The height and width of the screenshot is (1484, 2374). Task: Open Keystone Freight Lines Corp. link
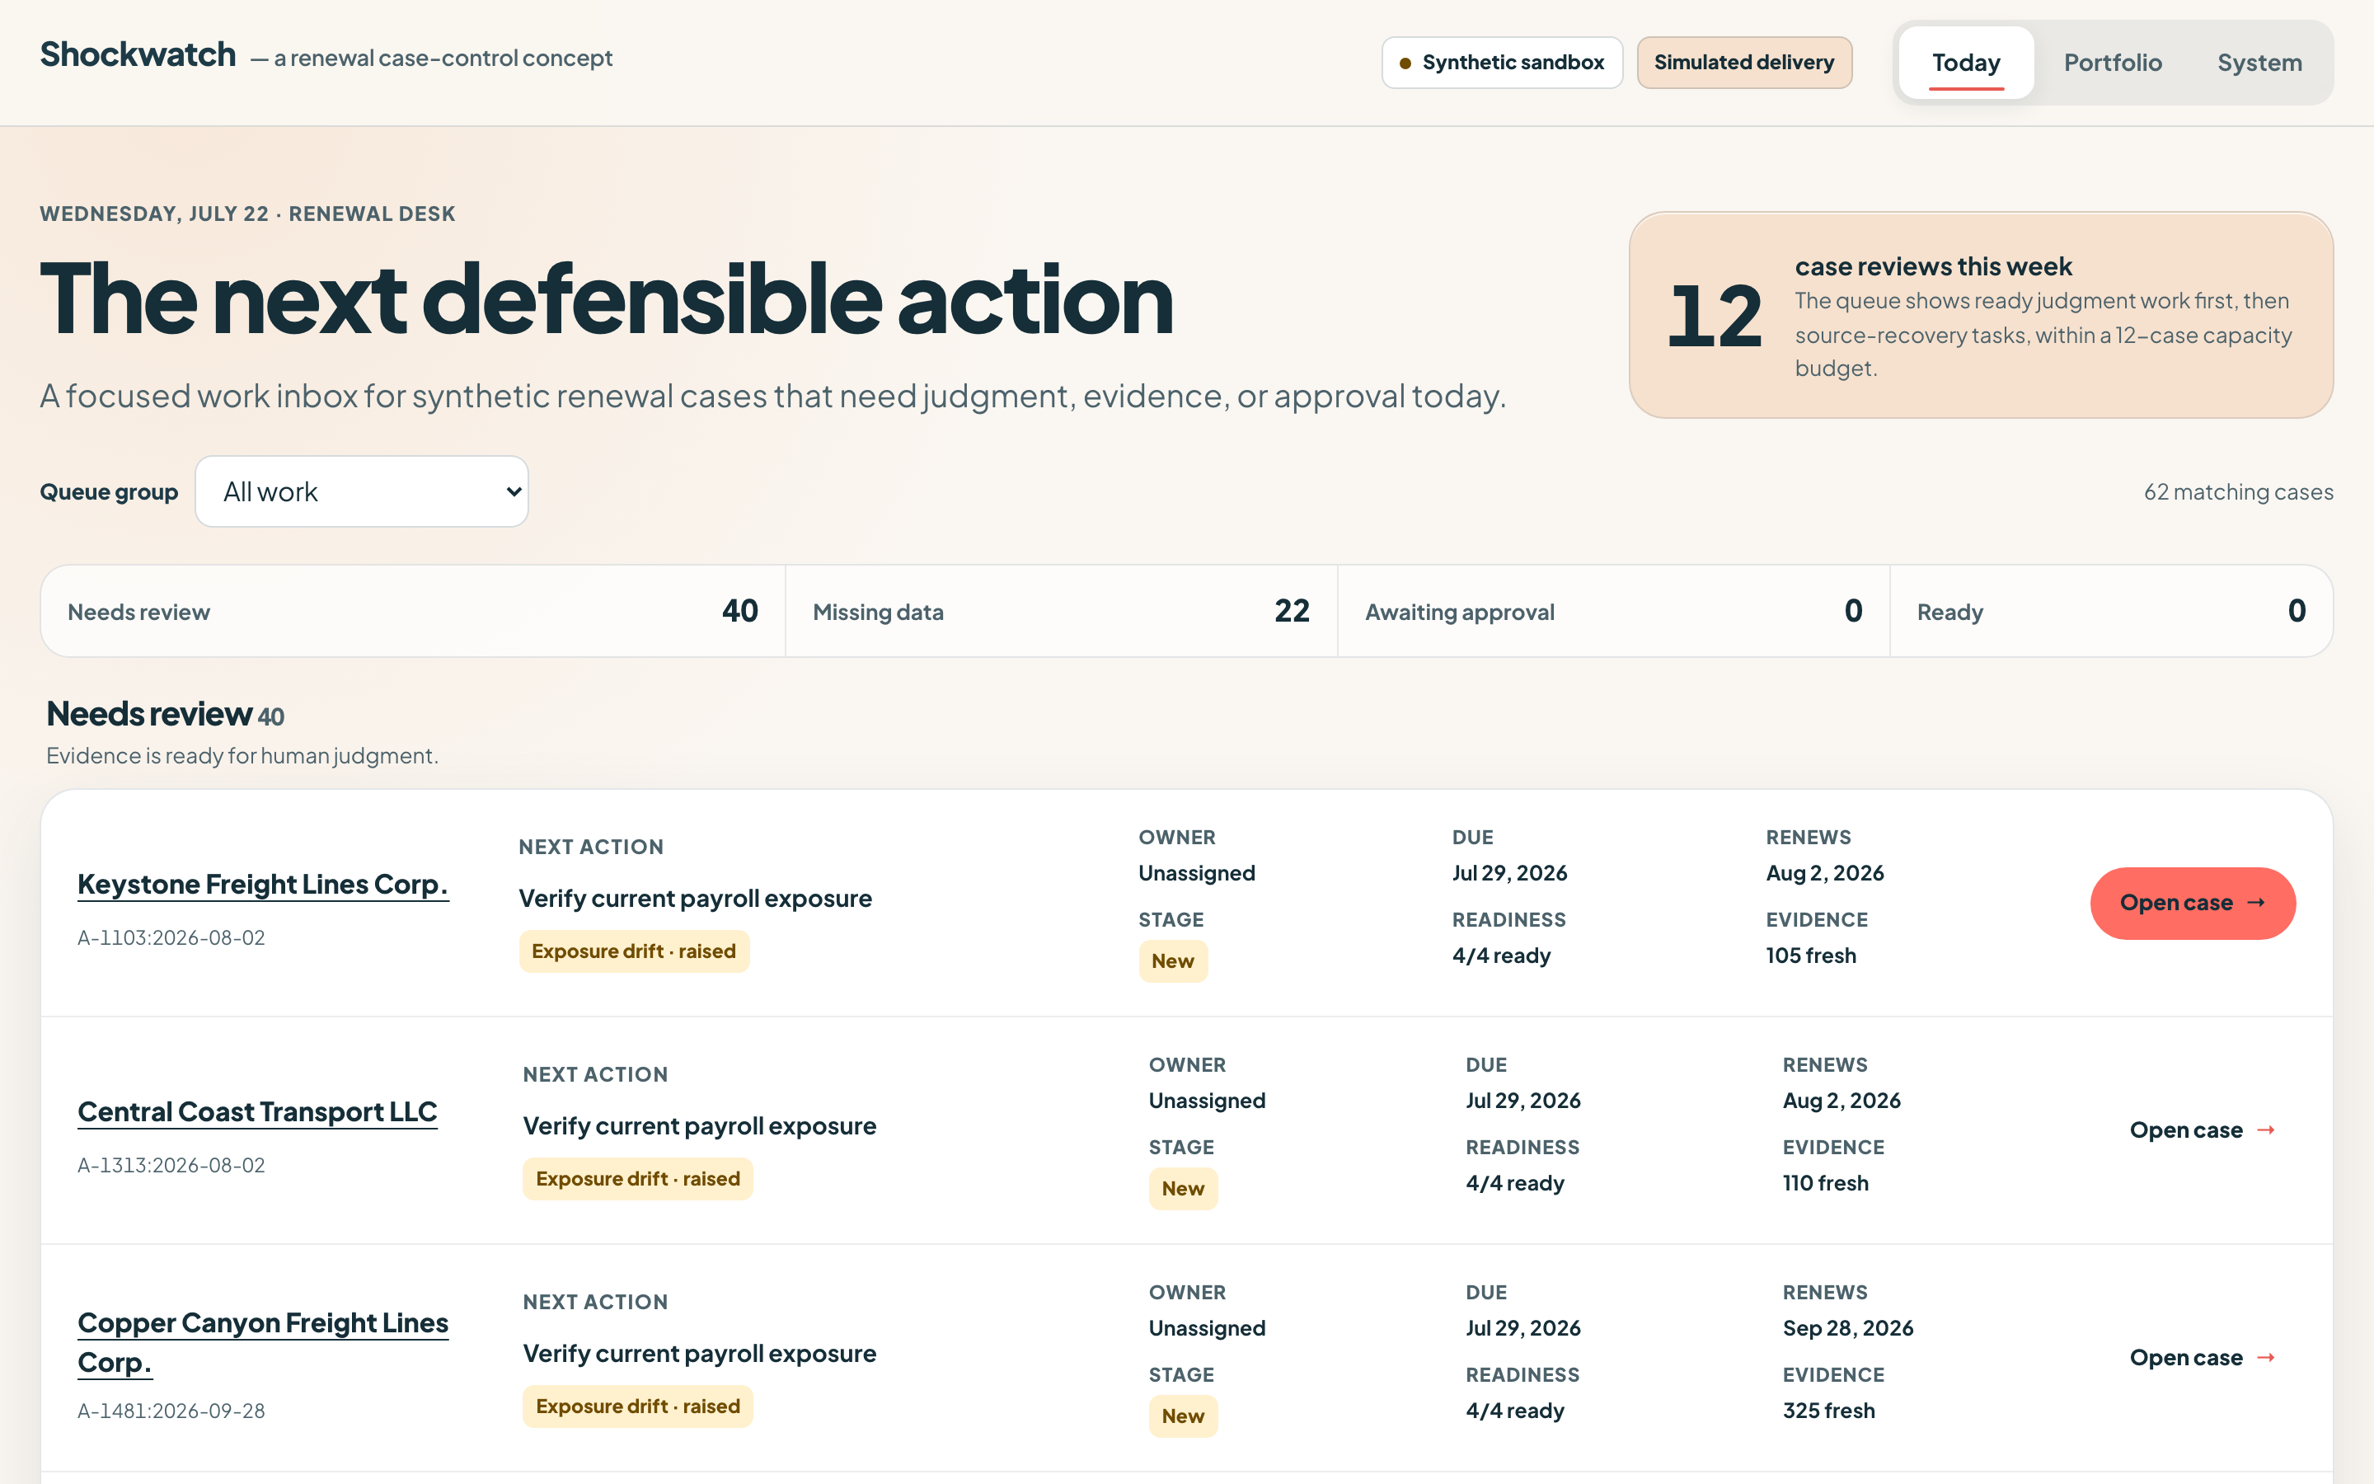pyautogui.click(x=263, y=885)
